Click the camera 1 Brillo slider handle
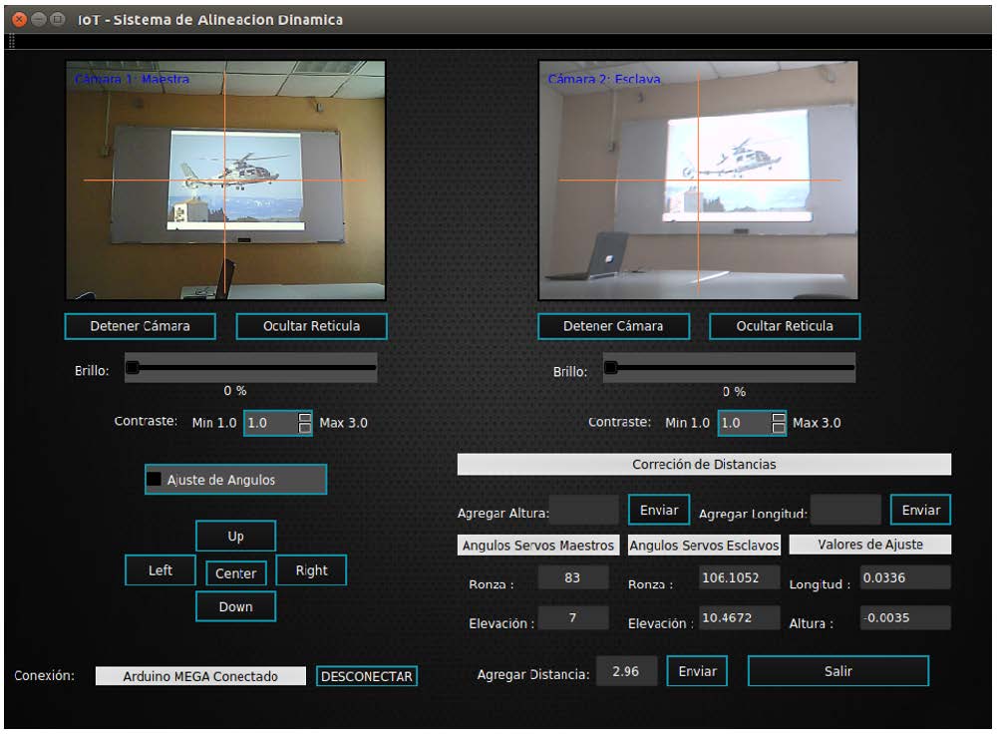Viewport: 997px width, 736px height. [x=132, y=368]
